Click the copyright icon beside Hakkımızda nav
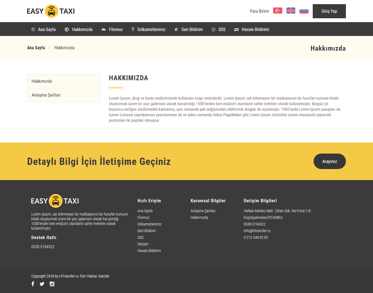 pyautogui.click(x=67, y=29)
